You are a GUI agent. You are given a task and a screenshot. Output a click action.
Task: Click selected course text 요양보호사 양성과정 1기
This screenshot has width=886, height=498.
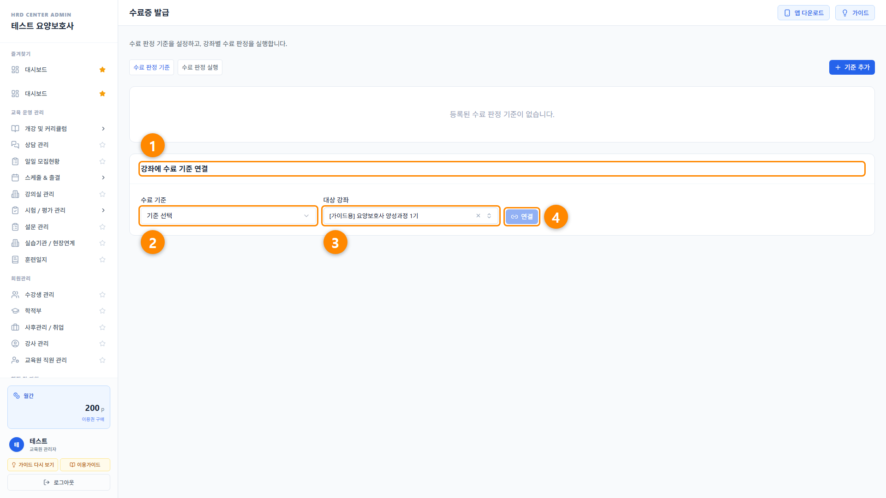click(388, 216)
